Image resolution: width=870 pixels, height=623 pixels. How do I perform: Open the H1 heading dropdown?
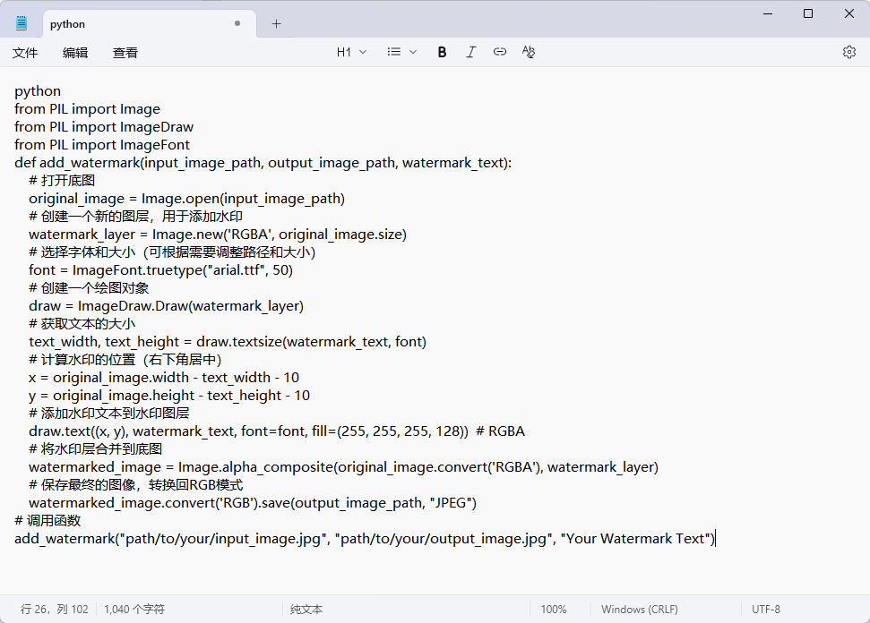[x=351, y=52]
